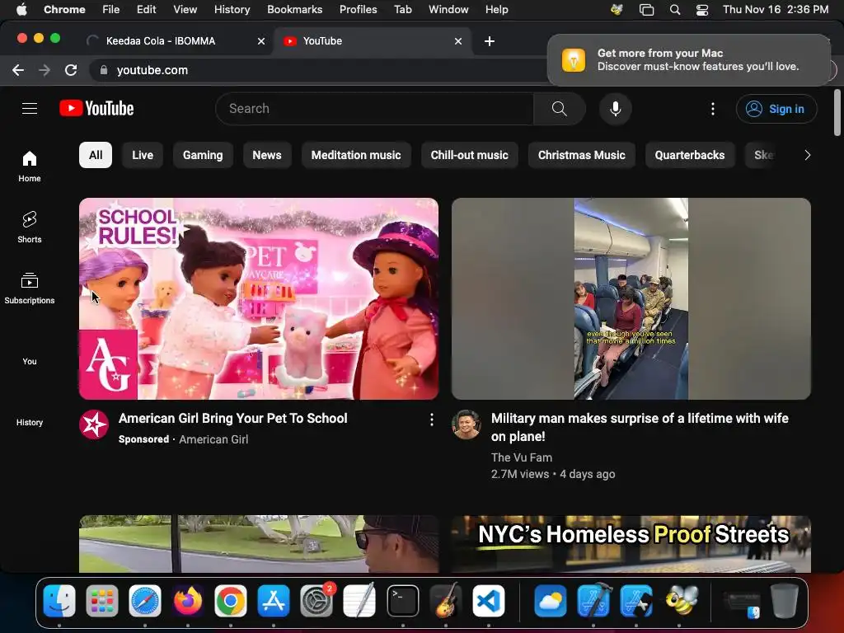Open the Bookmarks menu

point(294,10)
